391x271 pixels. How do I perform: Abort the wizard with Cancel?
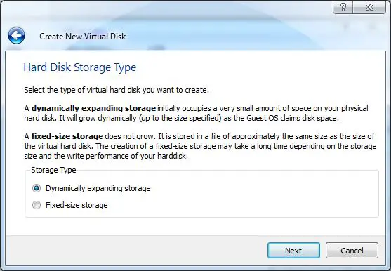(352, 251)
